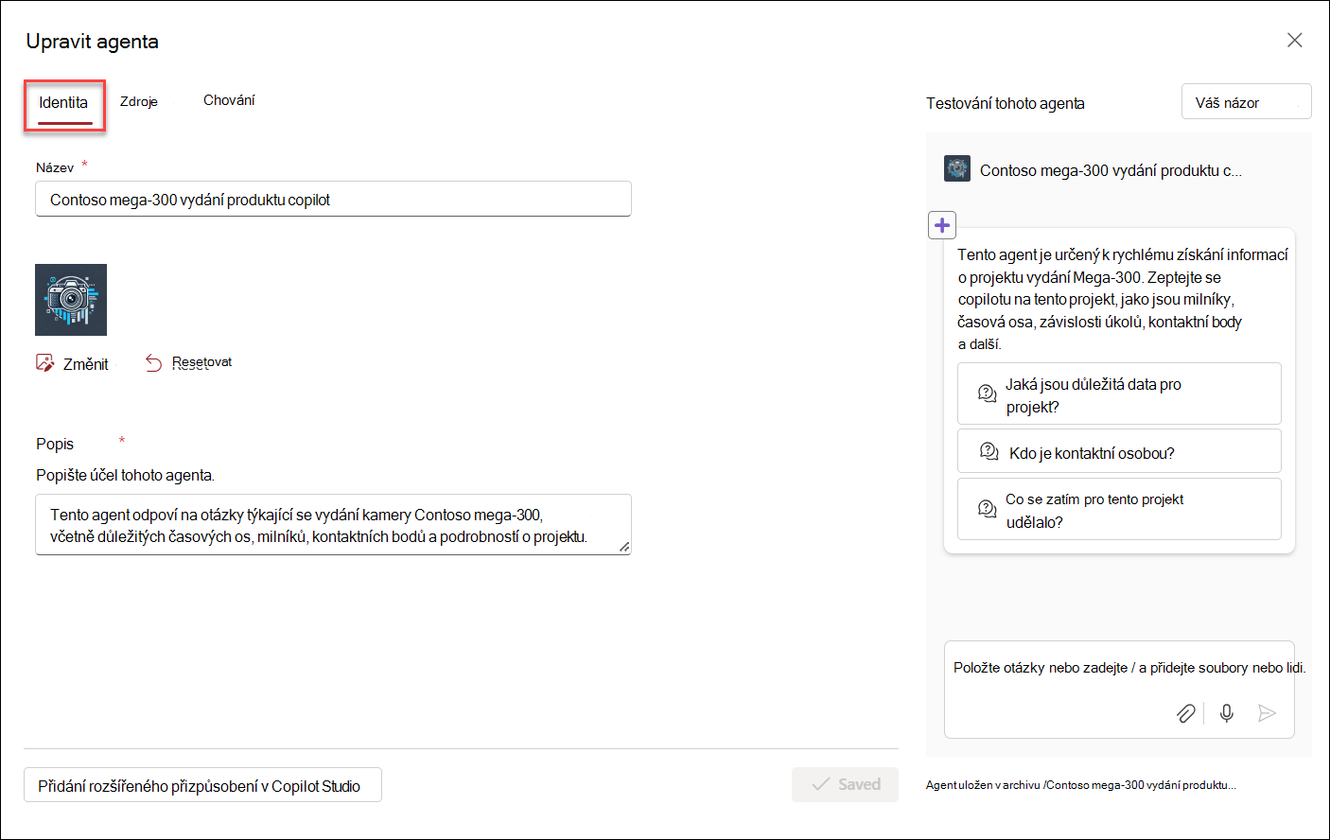Screen dimensions: 1330x840
Task: Open the Chování tab
Action: pyautogui.click(x=229, y=100)
